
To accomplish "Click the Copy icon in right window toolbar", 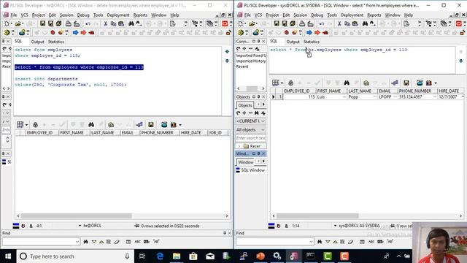I will (347, 23).
